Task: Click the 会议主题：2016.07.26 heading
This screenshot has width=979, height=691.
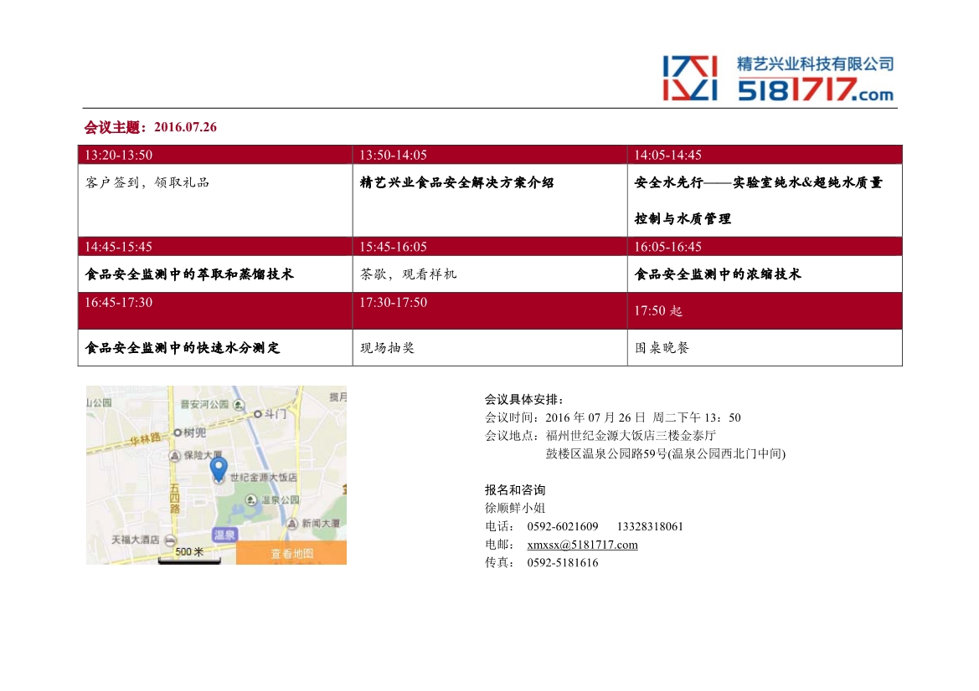Action: [x=151, y=127]
